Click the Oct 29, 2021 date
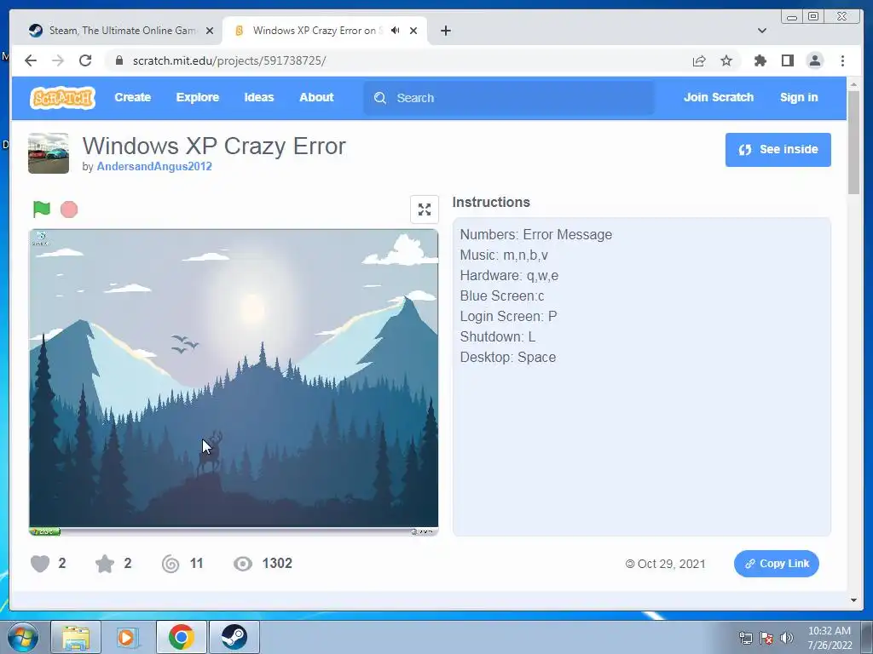 671,564
